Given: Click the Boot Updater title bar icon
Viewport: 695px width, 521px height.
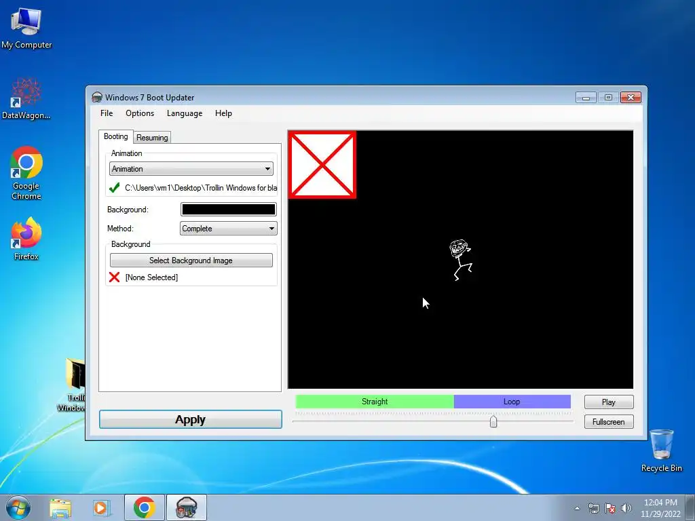Looking at the screenshot, I should coord(96,98).
